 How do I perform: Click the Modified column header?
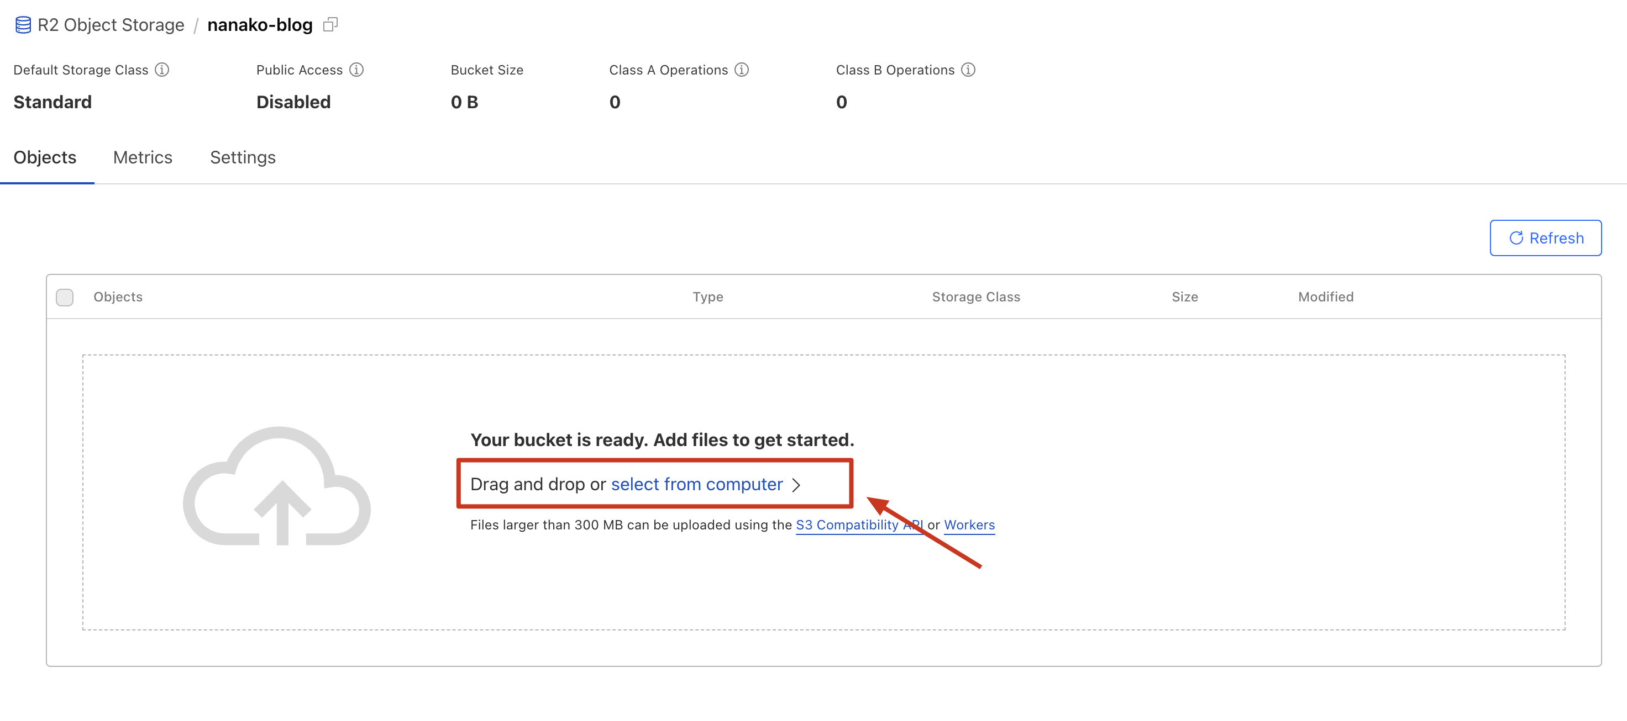tap(1326, 296)
